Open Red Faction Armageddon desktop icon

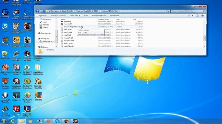(27, 14)
